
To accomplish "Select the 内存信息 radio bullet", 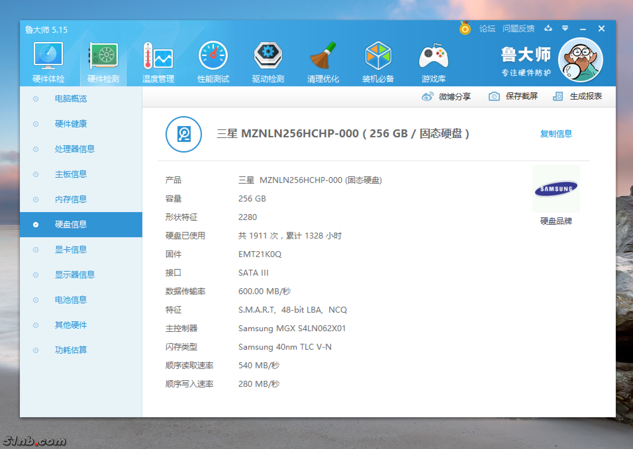I will [36, 200].
